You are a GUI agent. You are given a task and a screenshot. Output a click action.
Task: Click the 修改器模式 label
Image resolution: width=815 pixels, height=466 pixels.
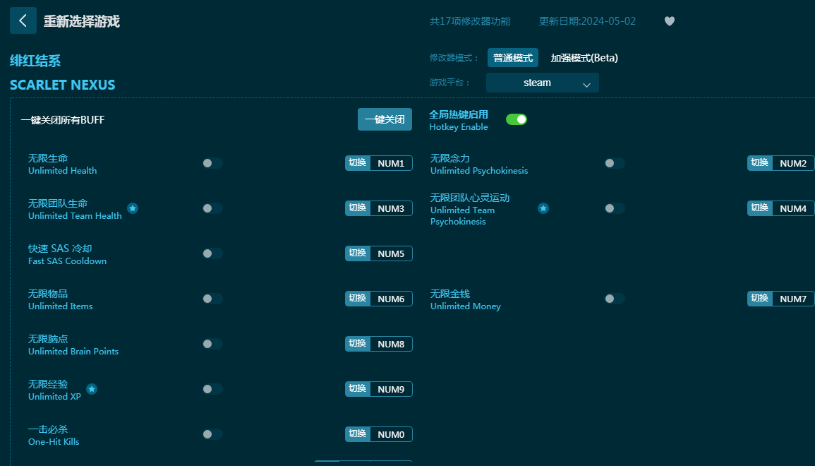(x=454, y=58)
